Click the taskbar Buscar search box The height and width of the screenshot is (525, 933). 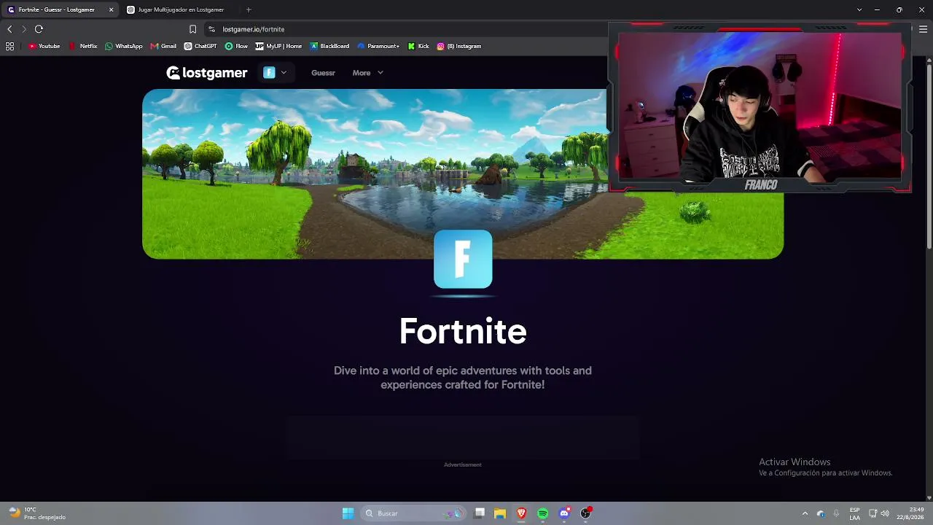[413, 513]
